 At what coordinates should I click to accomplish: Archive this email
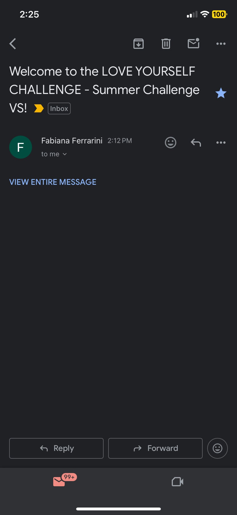139,44
